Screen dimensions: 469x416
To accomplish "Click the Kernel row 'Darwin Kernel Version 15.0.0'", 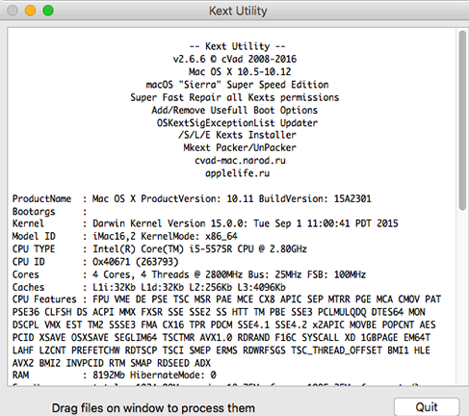I will point(205,223).
